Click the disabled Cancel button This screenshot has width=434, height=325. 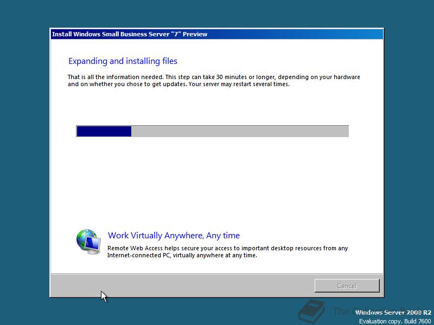(x=347, y=285)
